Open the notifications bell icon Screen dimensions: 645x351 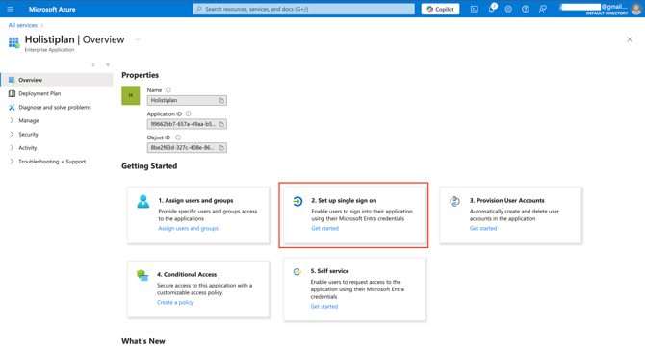click(492, 9)
